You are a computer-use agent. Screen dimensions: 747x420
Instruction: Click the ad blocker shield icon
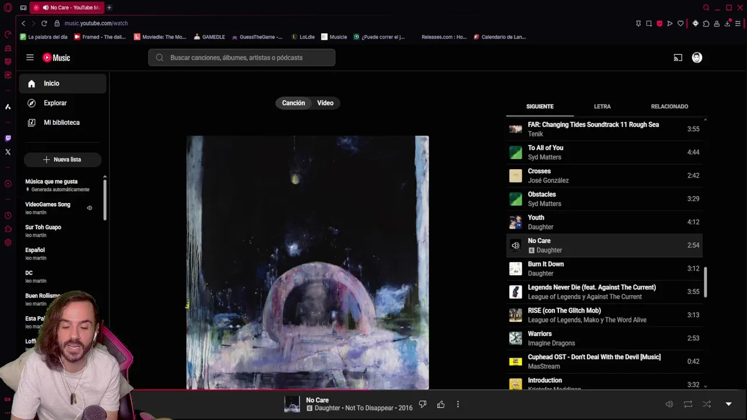[x=659, y=23]
